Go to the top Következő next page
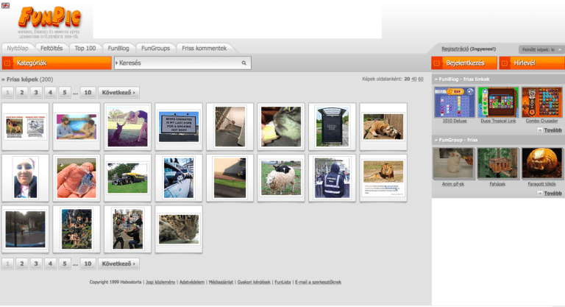The width and height of the screenshot is (565, 307). click(118, 93)
